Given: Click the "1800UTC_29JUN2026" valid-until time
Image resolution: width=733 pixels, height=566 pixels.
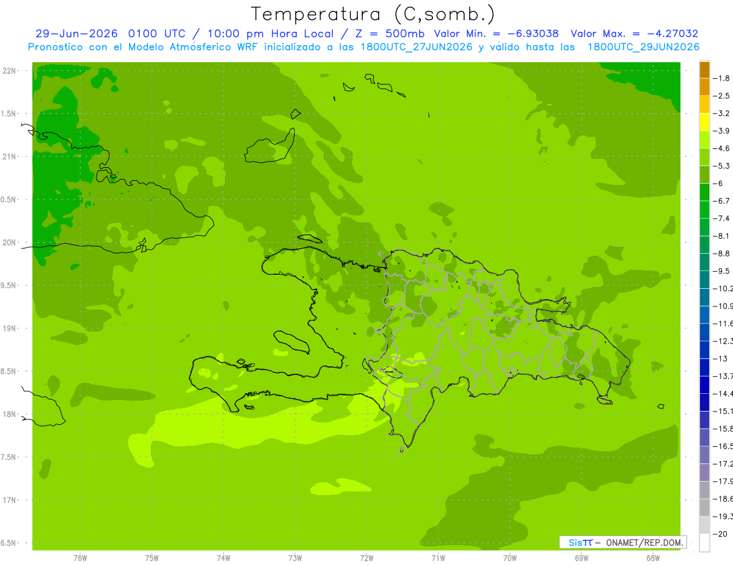Looking at the screenshot, I should (x=643, y=47).
